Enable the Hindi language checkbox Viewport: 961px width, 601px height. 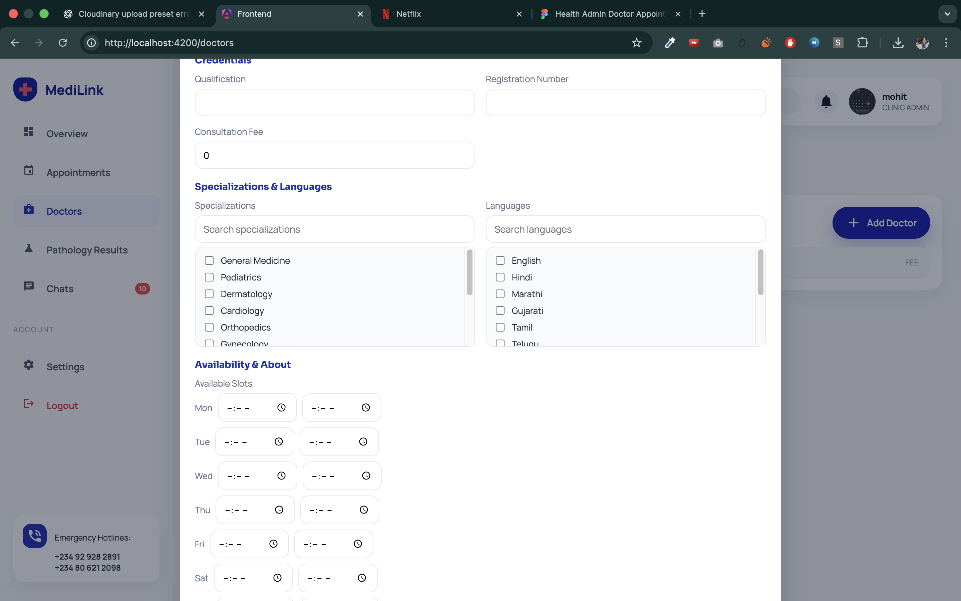pyautogui.click(x=500, y=277)
